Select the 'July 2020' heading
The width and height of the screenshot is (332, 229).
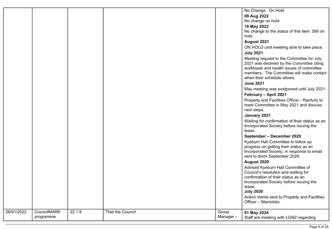[253, 192]
